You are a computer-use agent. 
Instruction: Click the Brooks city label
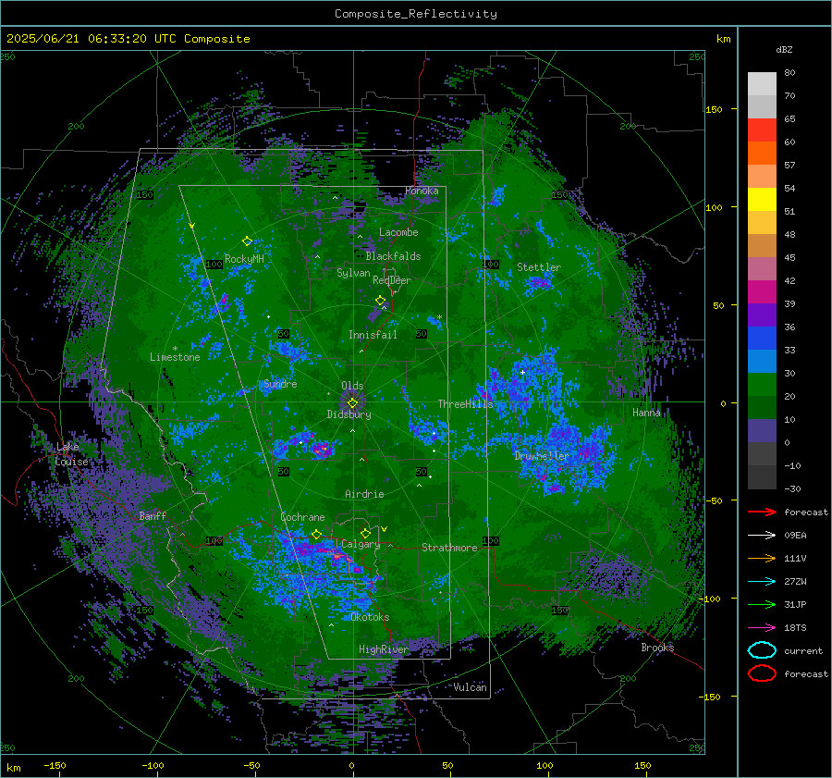point(657,648)
